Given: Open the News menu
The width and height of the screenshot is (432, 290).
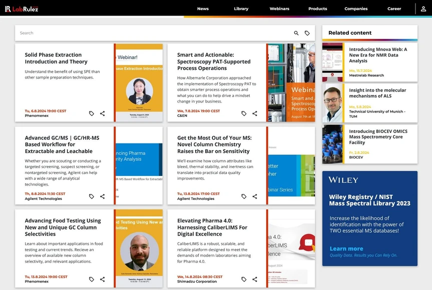Looking at the screenshot, I should coord(203,9).
